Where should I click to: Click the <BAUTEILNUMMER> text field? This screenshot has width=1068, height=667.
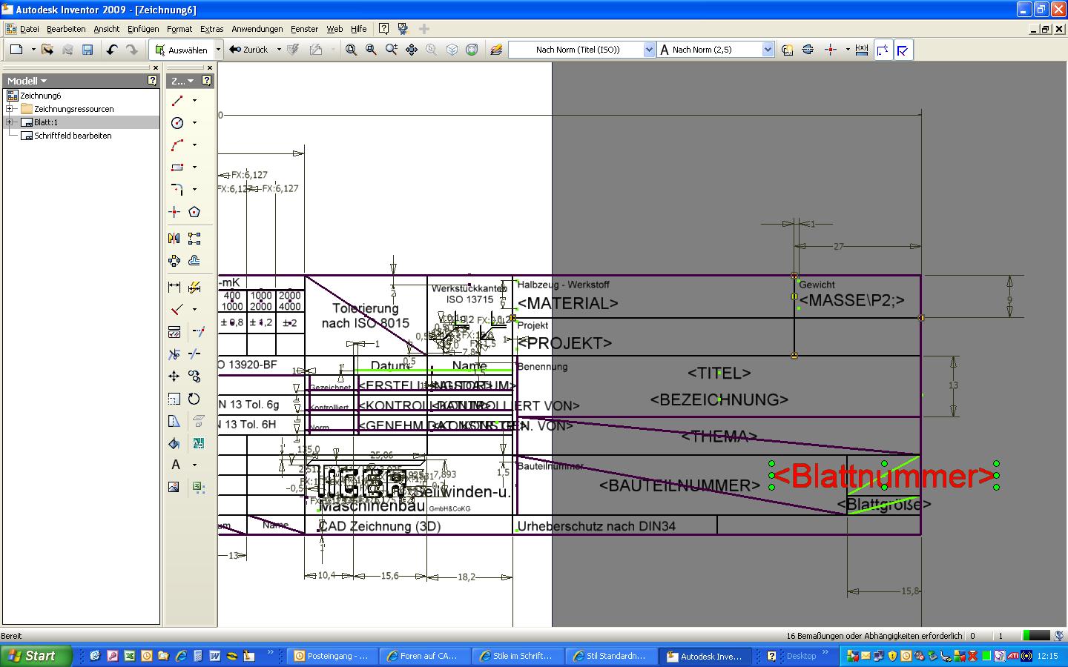click(x=679, y=485)
